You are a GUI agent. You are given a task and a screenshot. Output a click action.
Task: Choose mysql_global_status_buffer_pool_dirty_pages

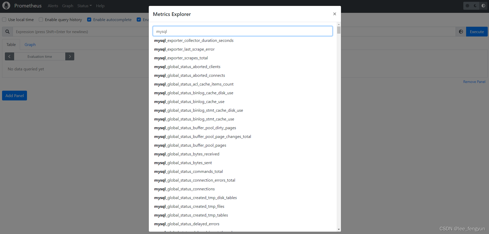click(x=195, y=128)
